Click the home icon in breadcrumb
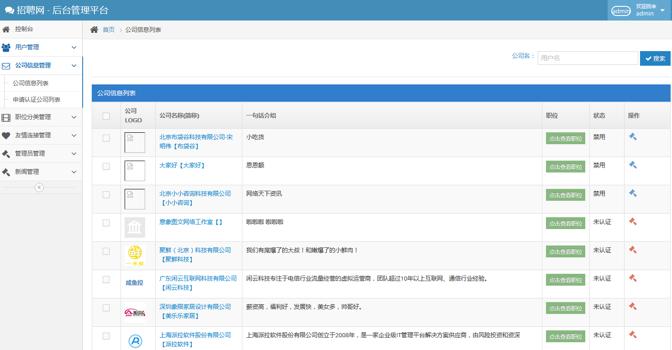The width and height of the screenshot is (672, 350). (94, 30)
